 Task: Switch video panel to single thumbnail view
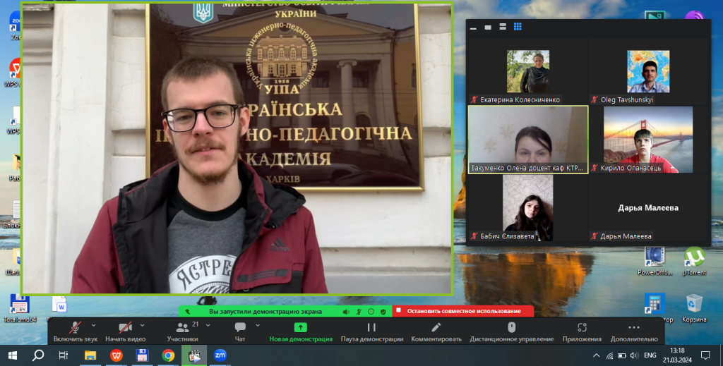point(488,28)
